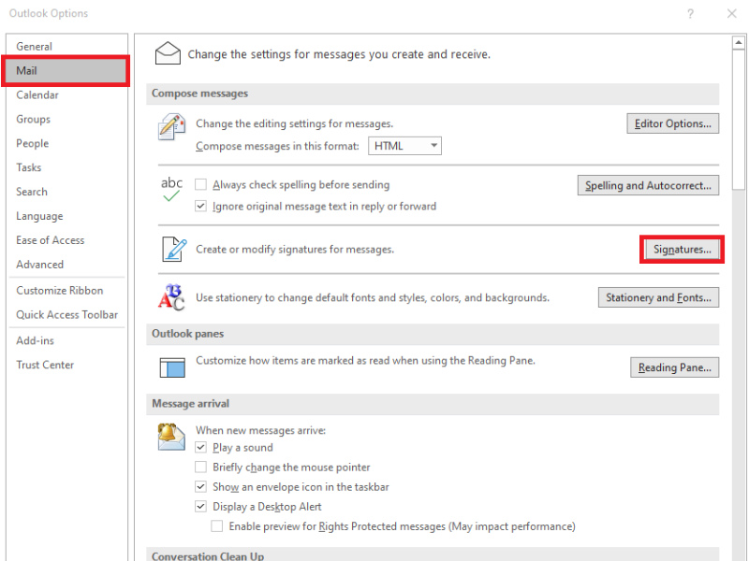Open the message format dropdown showing HTML
Screen dimensions: 749x561
click(404, 146)
